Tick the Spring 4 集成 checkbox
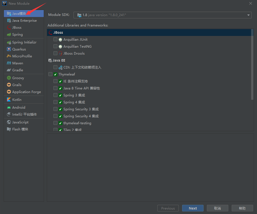The width and height of the screenshot is (257, 214). 55,102
